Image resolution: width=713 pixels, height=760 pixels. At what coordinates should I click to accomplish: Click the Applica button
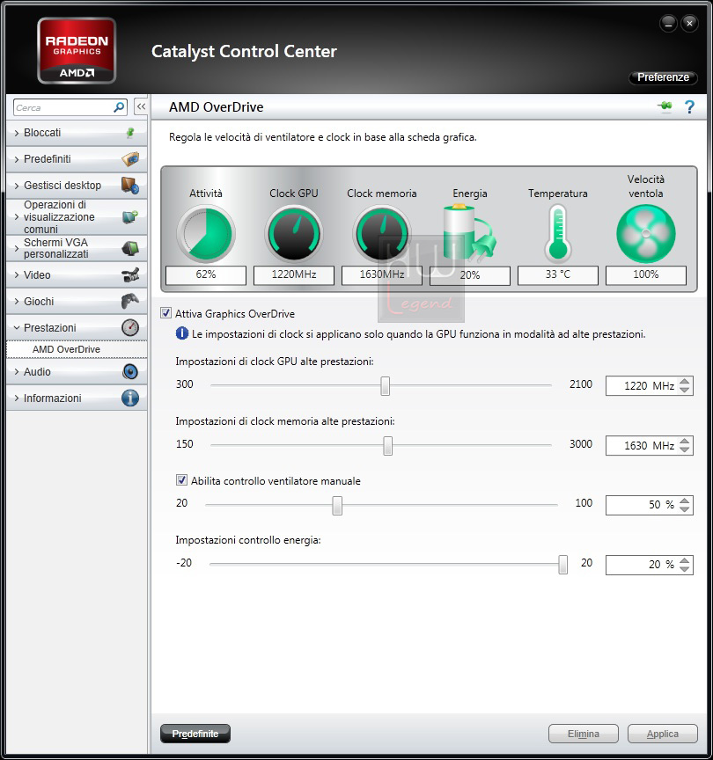click(662, 734)
